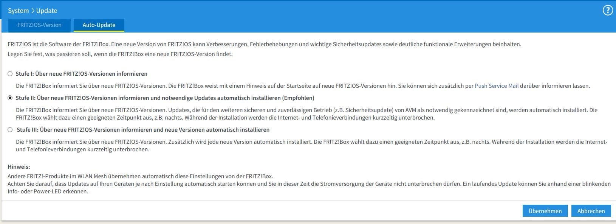Enable the Stufe III radio button
616x224 pixels.
click(x=10, y=130)
